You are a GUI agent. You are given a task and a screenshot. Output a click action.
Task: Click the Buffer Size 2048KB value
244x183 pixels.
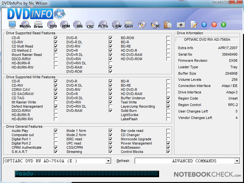[x=231, y=73]
